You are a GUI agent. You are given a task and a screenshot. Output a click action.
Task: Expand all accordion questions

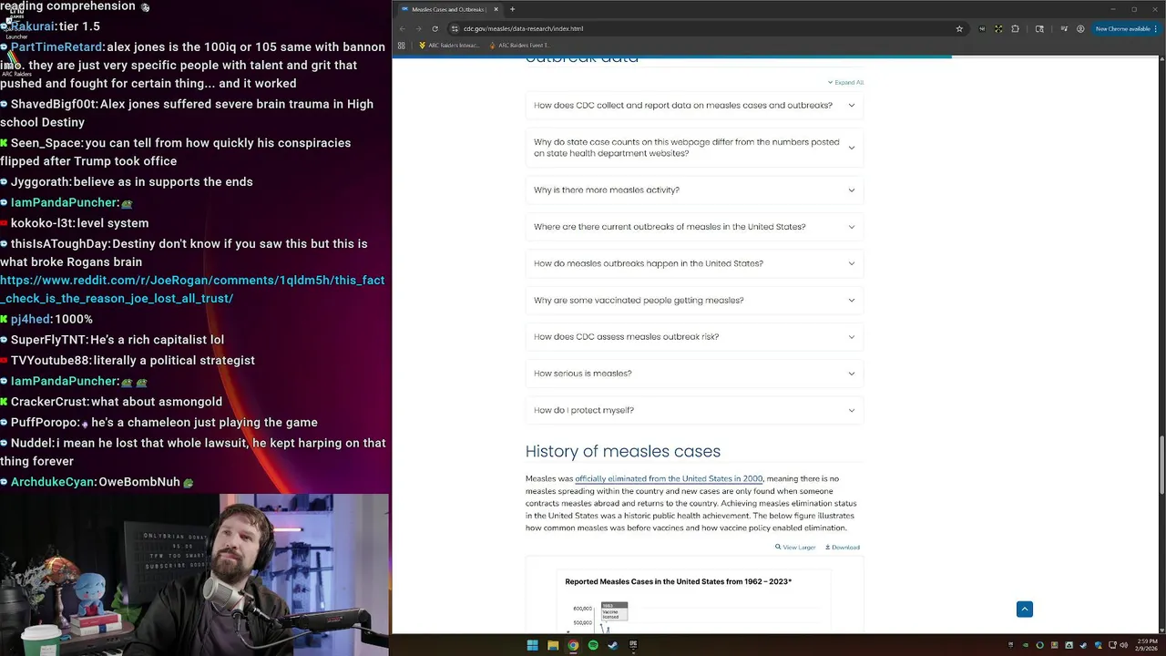(845, 82)
